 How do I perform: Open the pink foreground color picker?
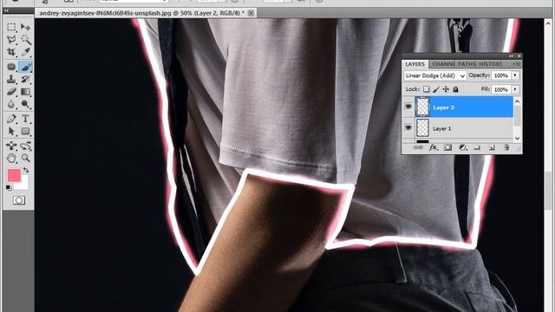point(14,175)
